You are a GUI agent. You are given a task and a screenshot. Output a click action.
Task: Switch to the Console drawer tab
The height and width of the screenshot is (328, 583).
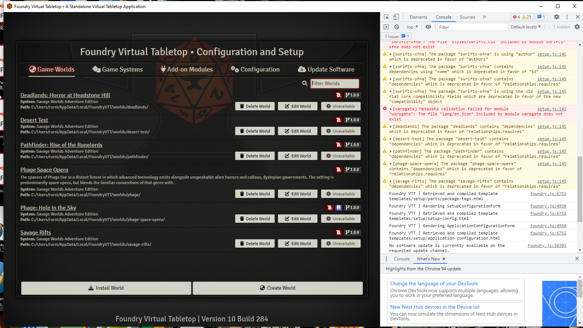pyautogui.click(x=402, y=259)
